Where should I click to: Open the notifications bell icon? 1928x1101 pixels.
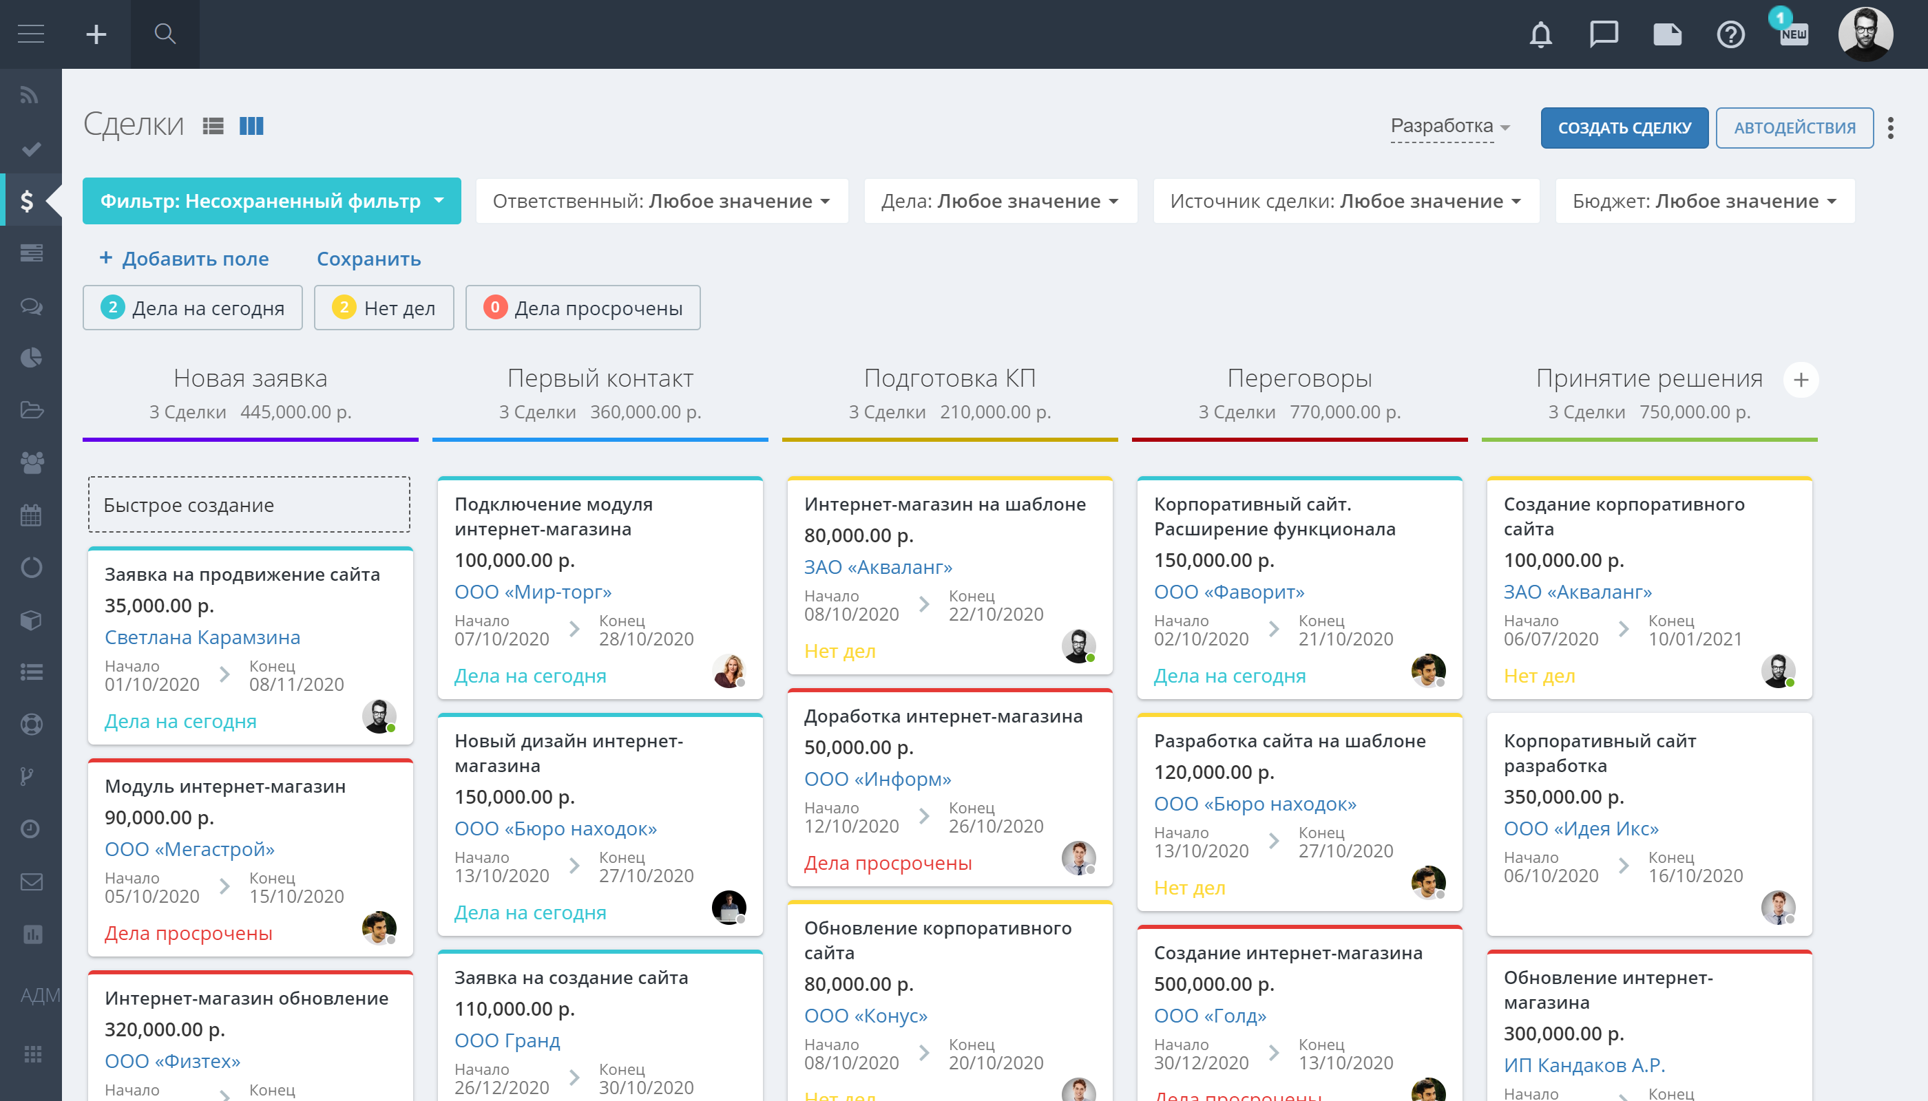(1540, 35)
